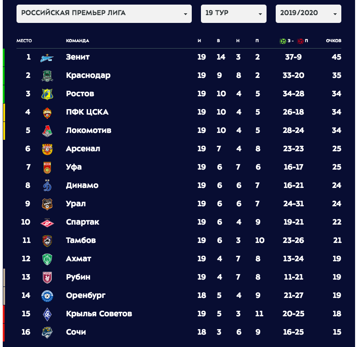Open the 2019/2020 season dropdown
This screenshot has height=347, width=356.
pos(308,14)
